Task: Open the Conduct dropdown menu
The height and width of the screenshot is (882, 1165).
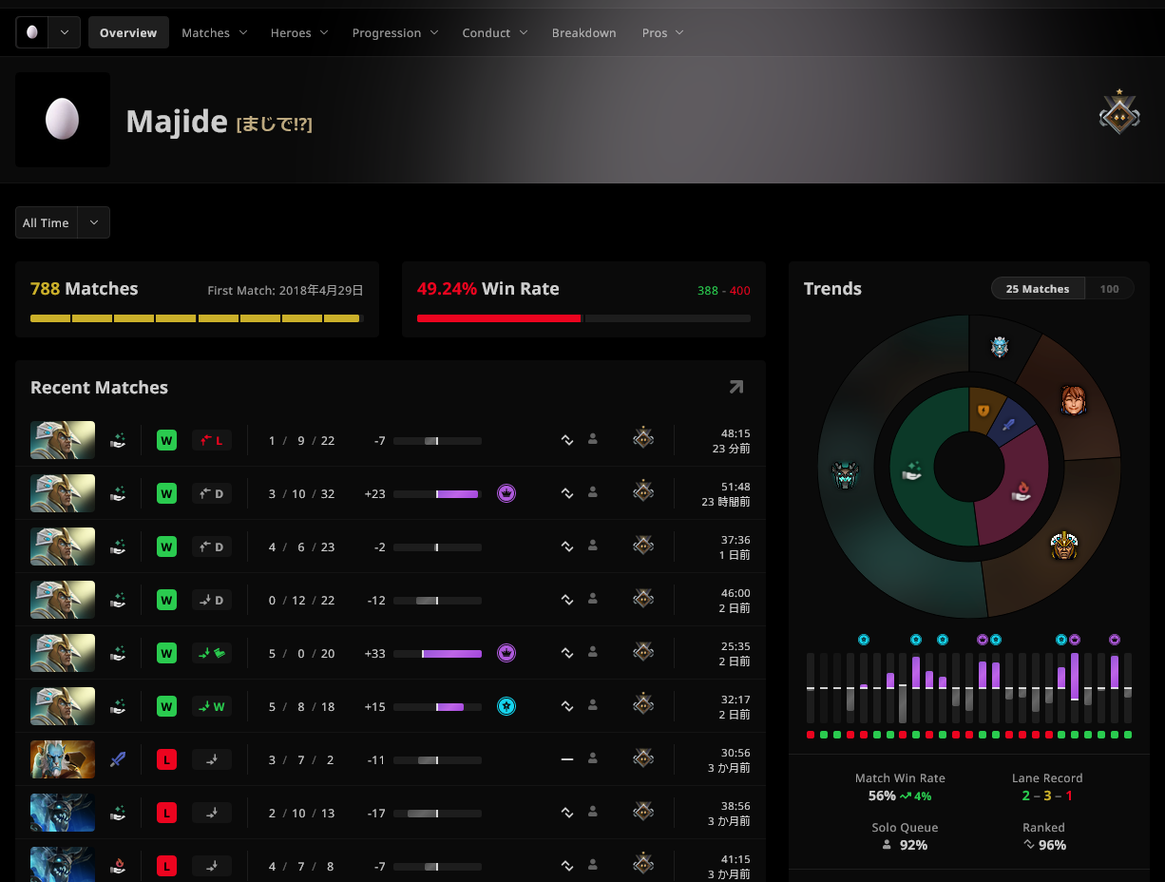Action: tap(495, 32)
